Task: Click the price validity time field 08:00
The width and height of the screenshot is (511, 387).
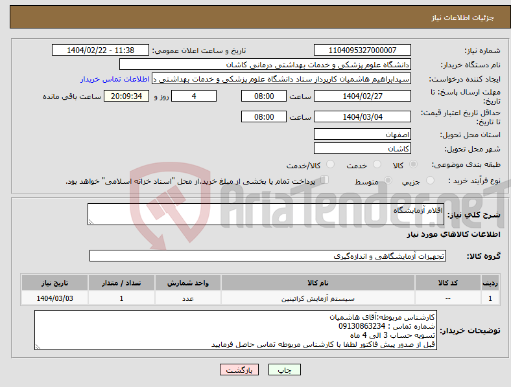Action: coord(264,116)
